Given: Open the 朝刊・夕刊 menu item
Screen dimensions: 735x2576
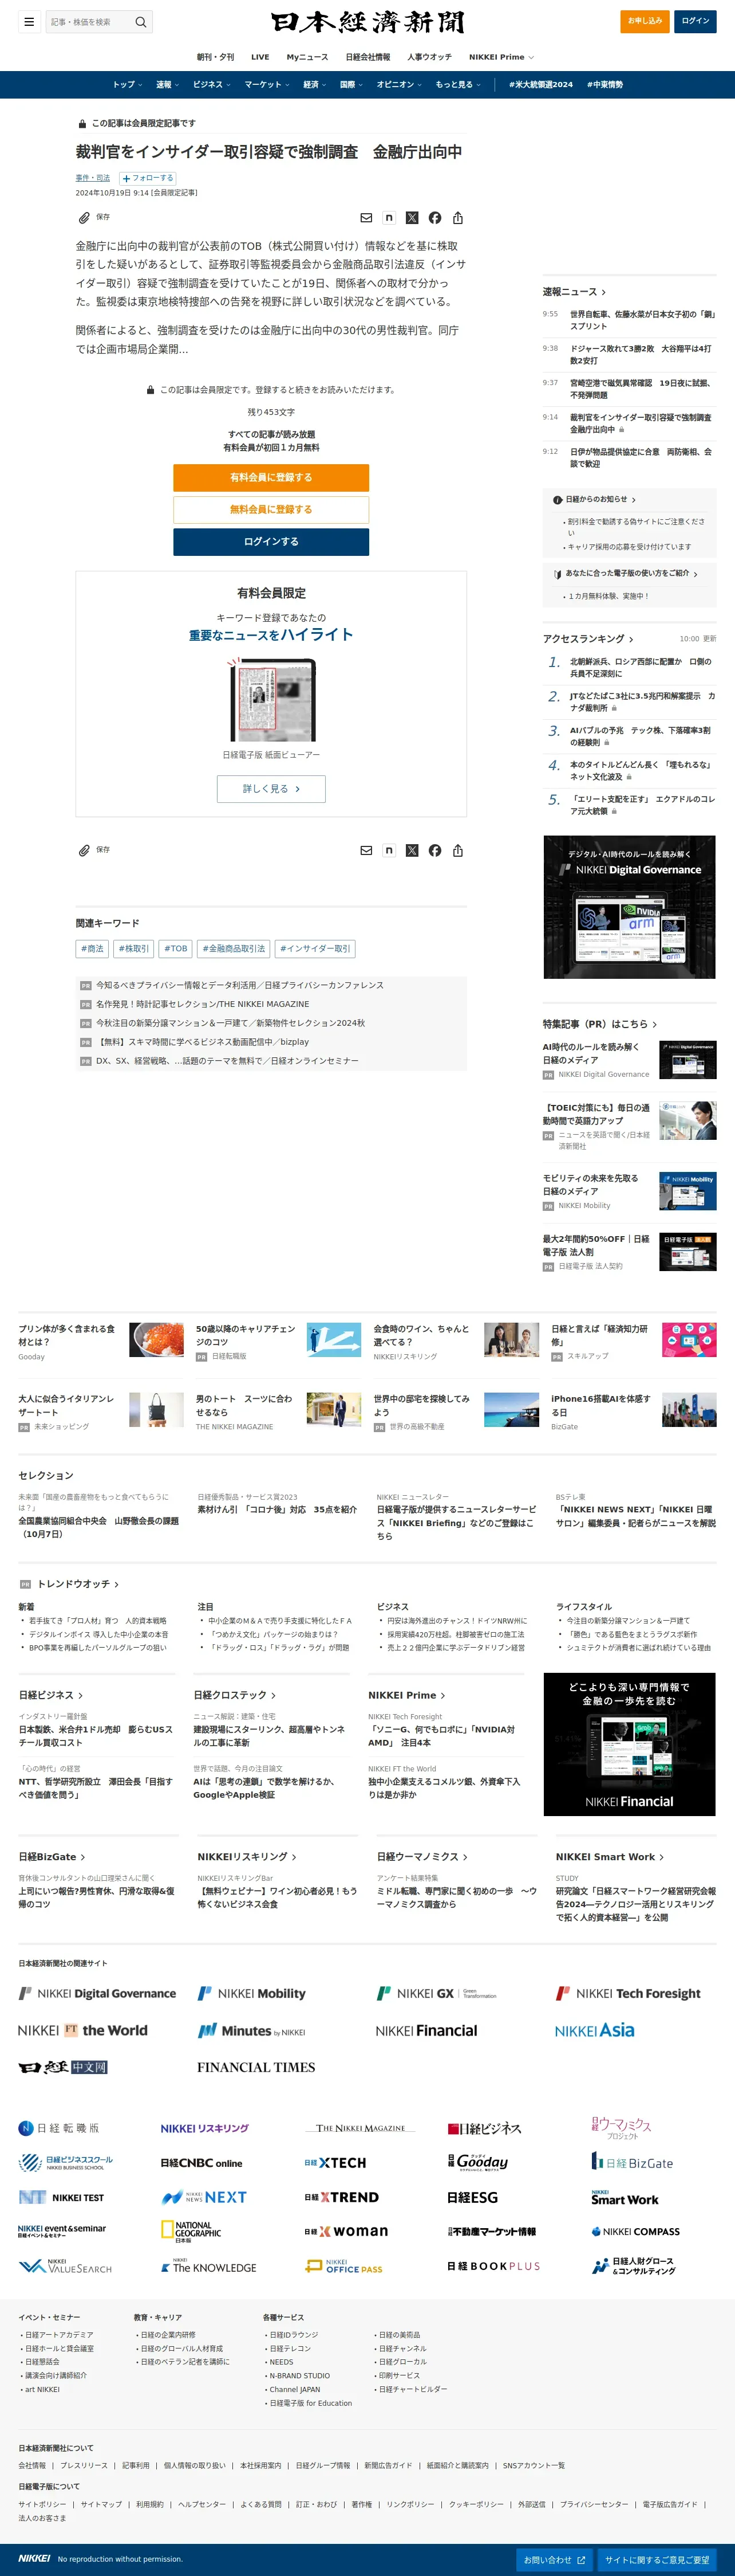Looking at the screenshot, I should [216, 57].
